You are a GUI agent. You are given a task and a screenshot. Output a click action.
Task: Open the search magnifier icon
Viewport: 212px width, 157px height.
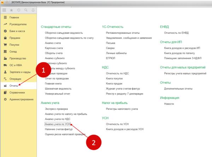tap(26, 10)
